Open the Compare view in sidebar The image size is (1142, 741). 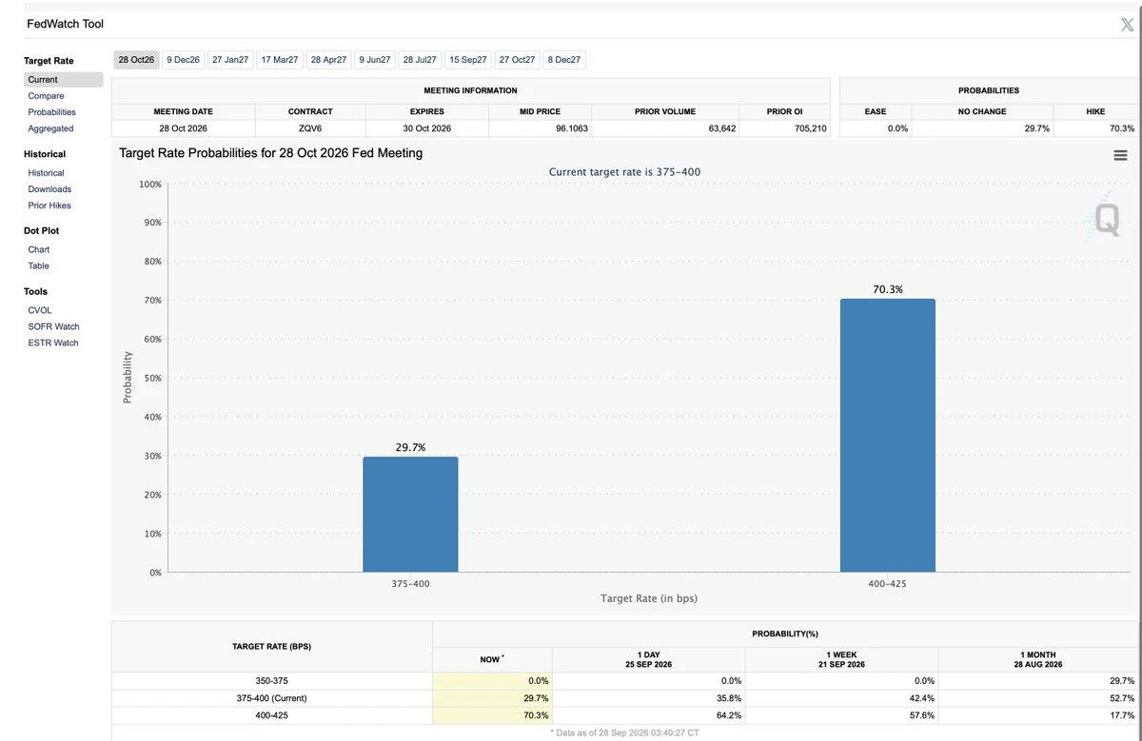coord(47,96)
